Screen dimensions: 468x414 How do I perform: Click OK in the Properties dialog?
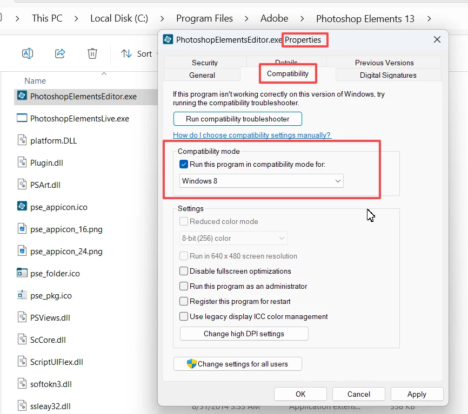[x=300, y=394]
